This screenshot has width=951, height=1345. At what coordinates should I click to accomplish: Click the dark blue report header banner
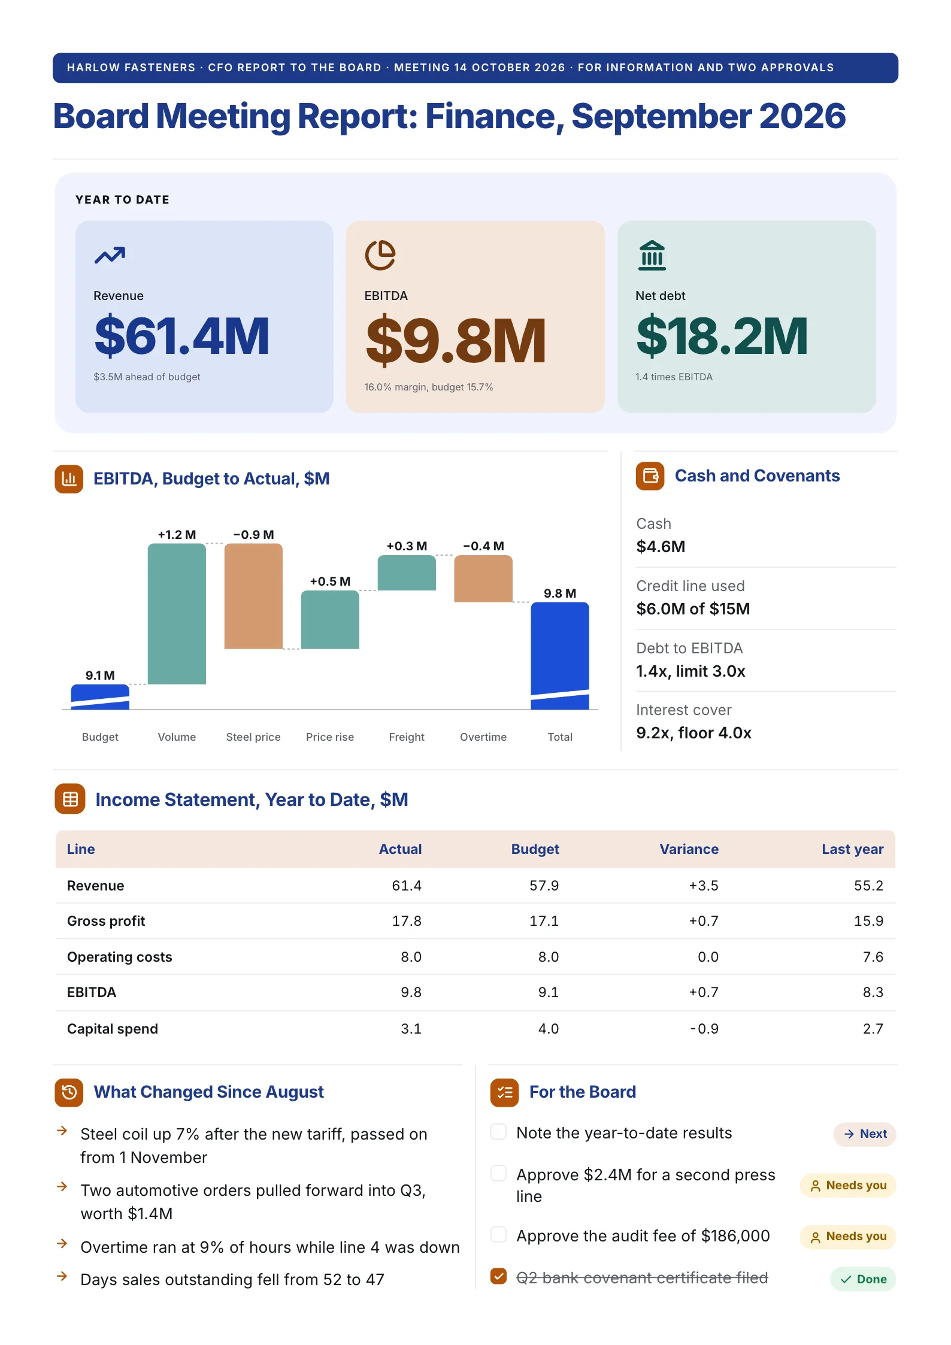[476, 68]
